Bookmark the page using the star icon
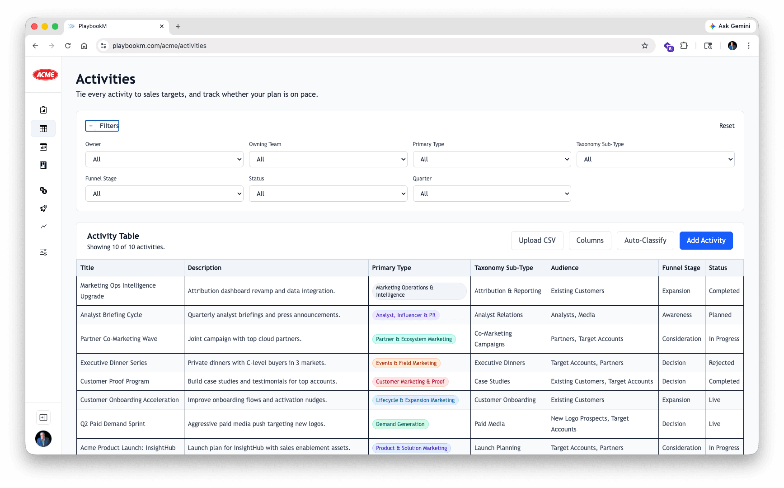This screenshot has height=488, width=784. [644, 46]
